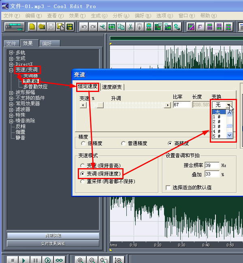Click the zoom out magnifier icon
Viewport: 243px width, 263px height.
pyautogui.click(x=92, y=260)
